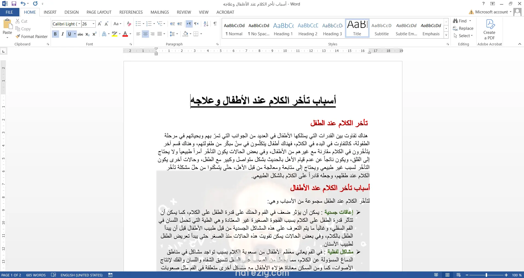524x278 pixels.
Task: Click the text highlight color button
Action: pos(115,34)
